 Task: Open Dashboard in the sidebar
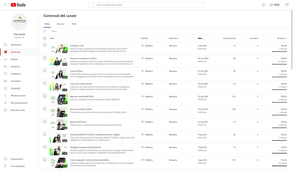pyautogui.click(x=19, y=45)
